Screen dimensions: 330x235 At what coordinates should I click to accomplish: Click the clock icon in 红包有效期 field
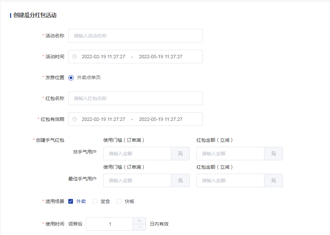click(x=74, y=119)
